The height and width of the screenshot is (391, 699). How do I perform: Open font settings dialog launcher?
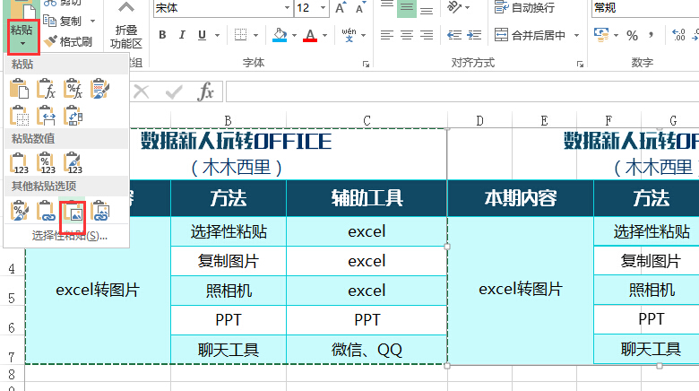366,65
